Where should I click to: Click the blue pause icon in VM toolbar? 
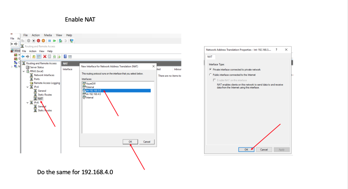point(50,41)
